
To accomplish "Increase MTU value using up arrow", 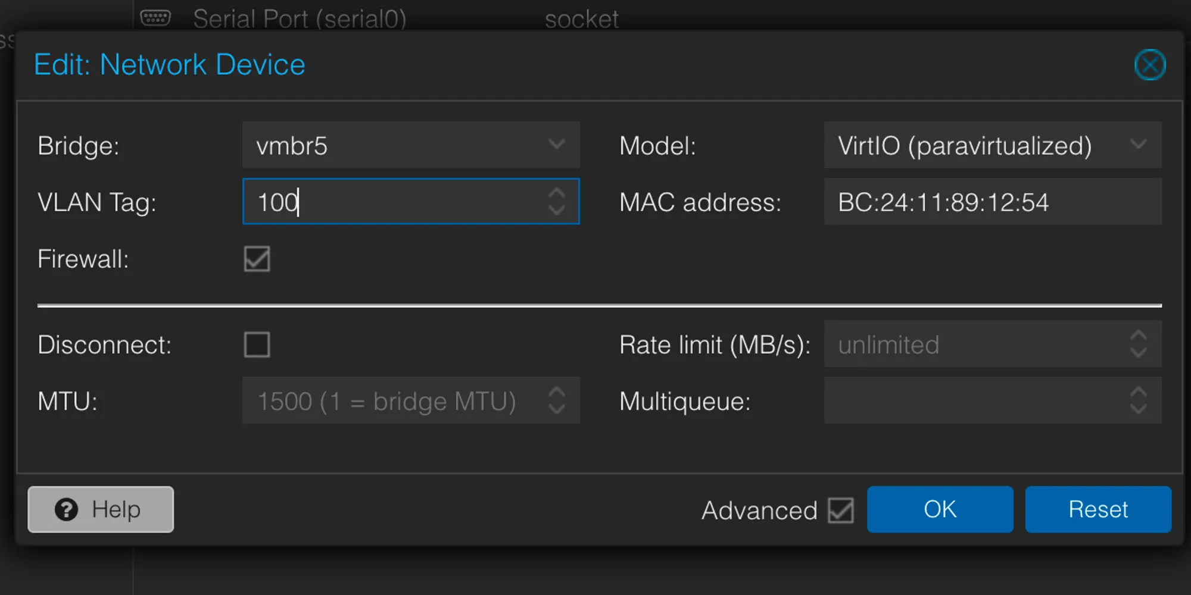I will [x=556, y=393].
